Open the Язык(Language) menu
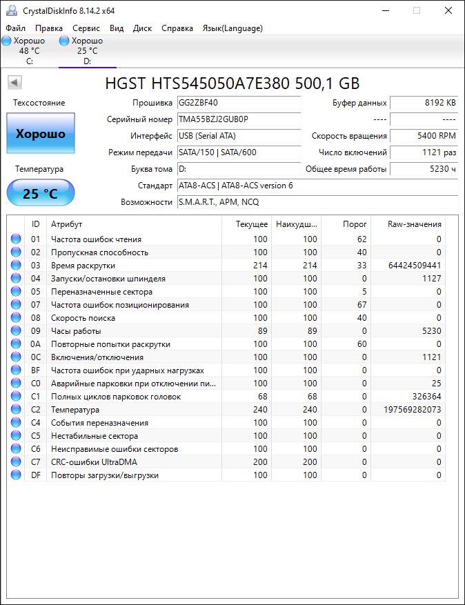 232,28
